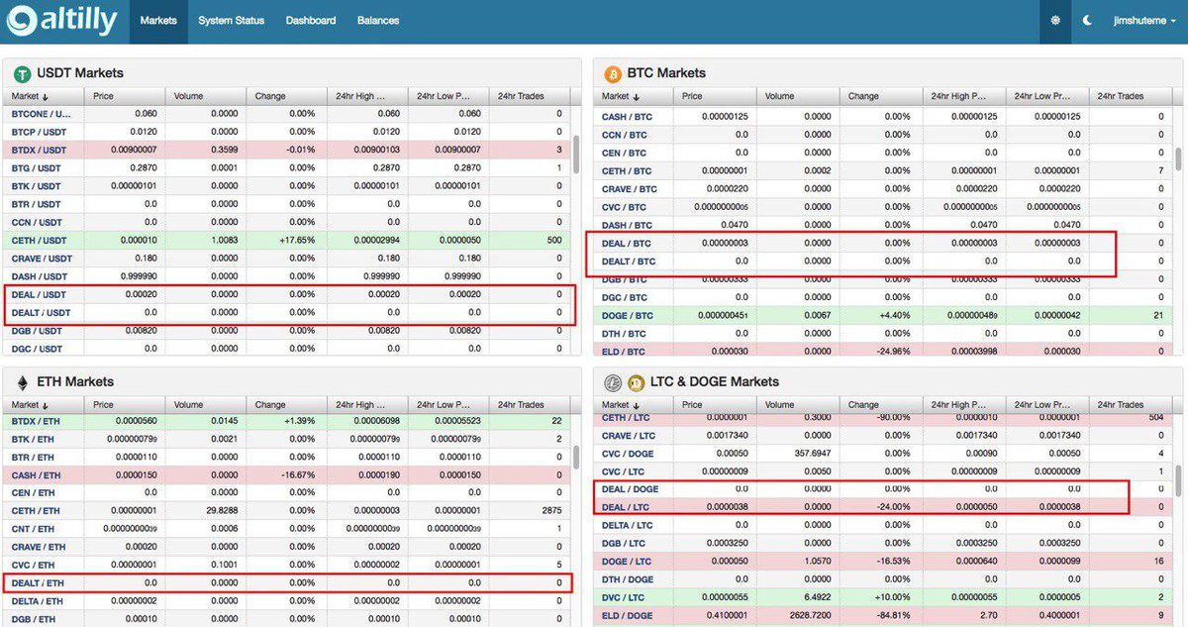Click the 357.6947 volume for CVC / DOGE
Screen dimensions: 1188x627
(x=811, y=453)
